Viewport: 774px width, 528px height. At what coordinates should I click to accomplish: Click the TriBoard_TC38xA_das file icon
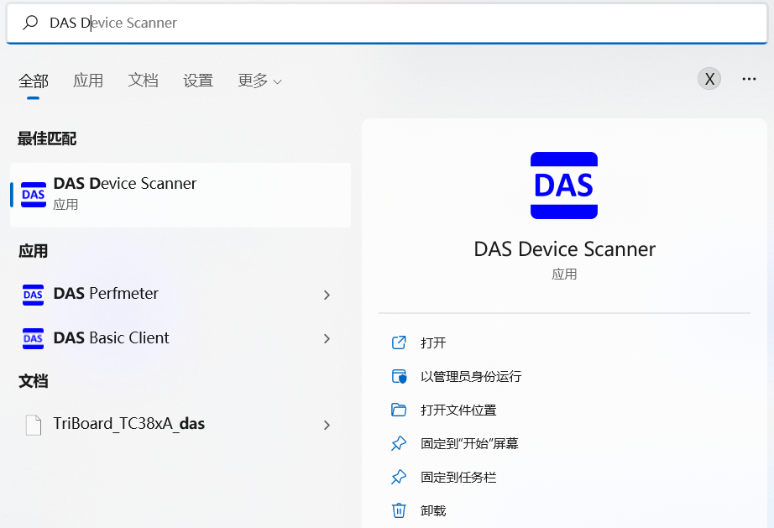33,425
